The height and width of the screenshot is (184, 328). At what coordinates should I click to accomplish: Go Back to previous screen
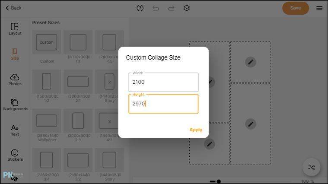point(13,8)
